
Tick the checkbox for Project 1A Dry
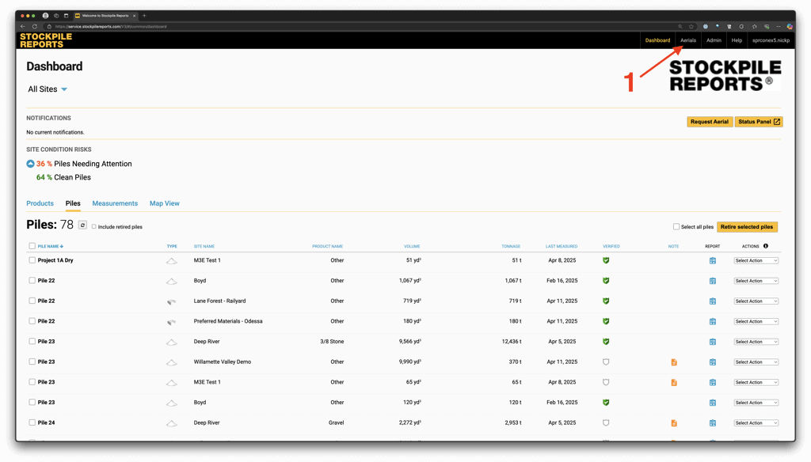point(32,260)
